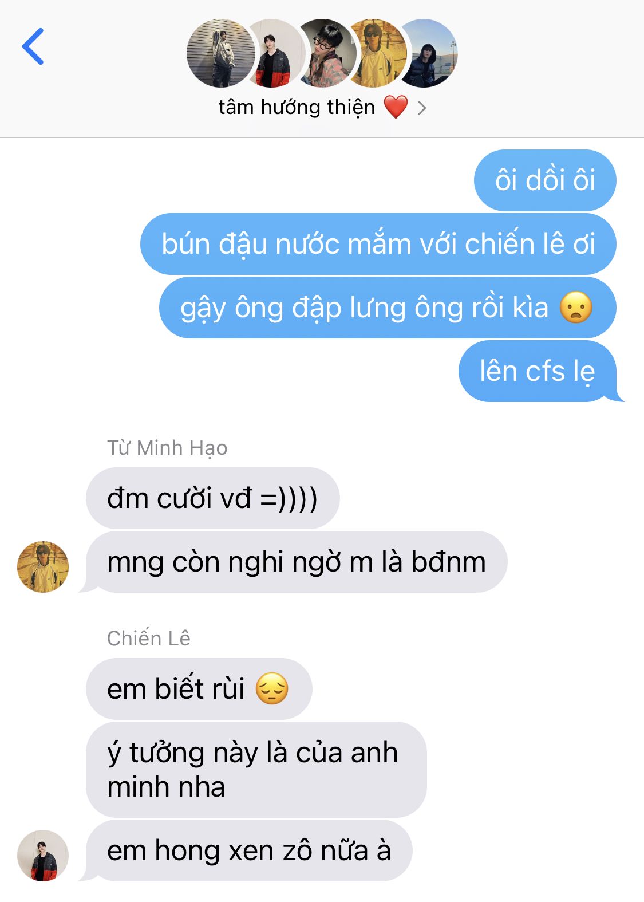Tap the group name with the red heart

click(313, 107)
